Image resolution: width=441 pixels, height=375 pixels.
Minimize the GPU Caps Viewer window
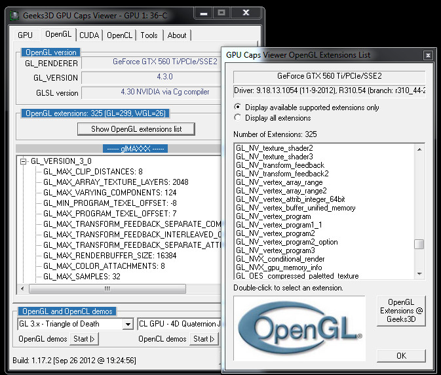pyautogui.click(x=204, y=13)
